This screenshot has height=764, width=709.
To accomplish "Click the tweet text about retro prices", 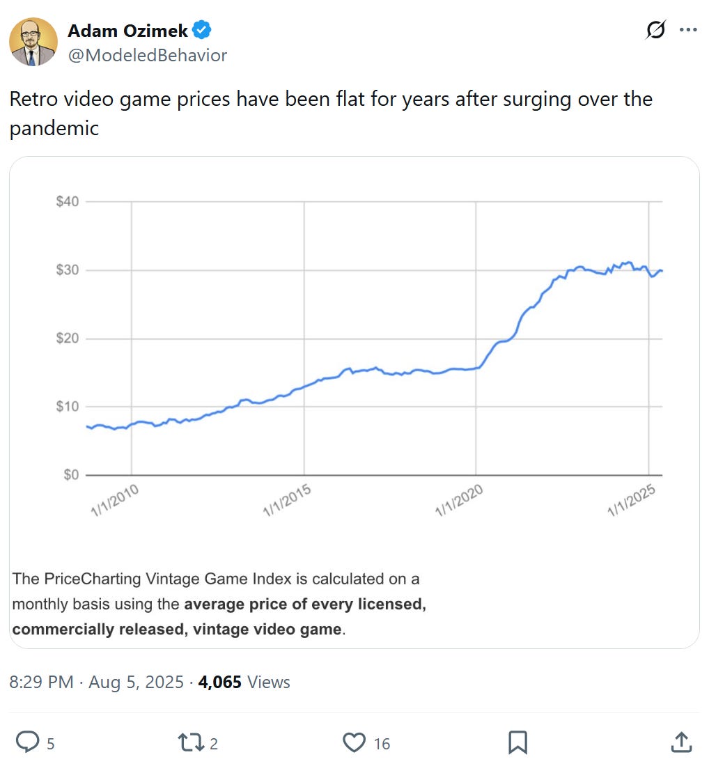I will (x=331, y=114).
